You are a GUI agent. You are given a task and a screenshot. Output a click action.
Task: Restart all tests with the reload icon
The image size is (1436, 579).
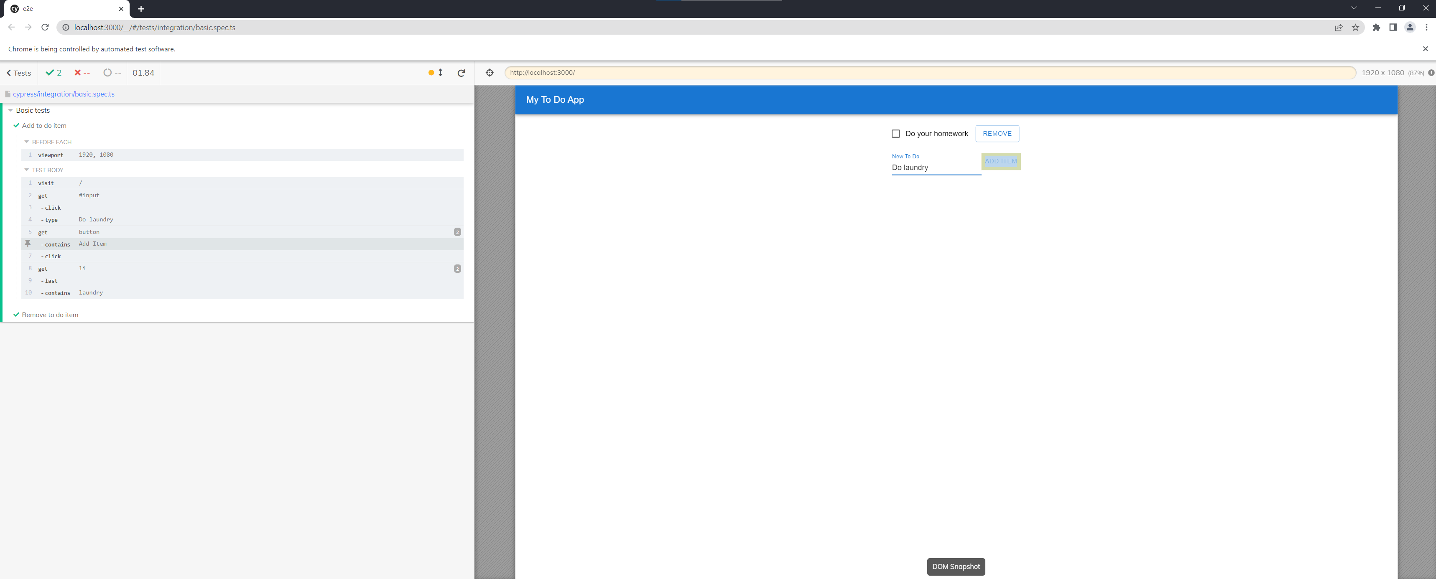pyautogui.click(x=461, y=72)
